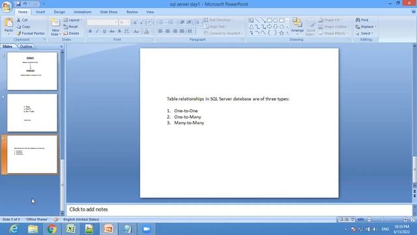Fit slide to current window
The image size is (417, 235).
(412, 219)
